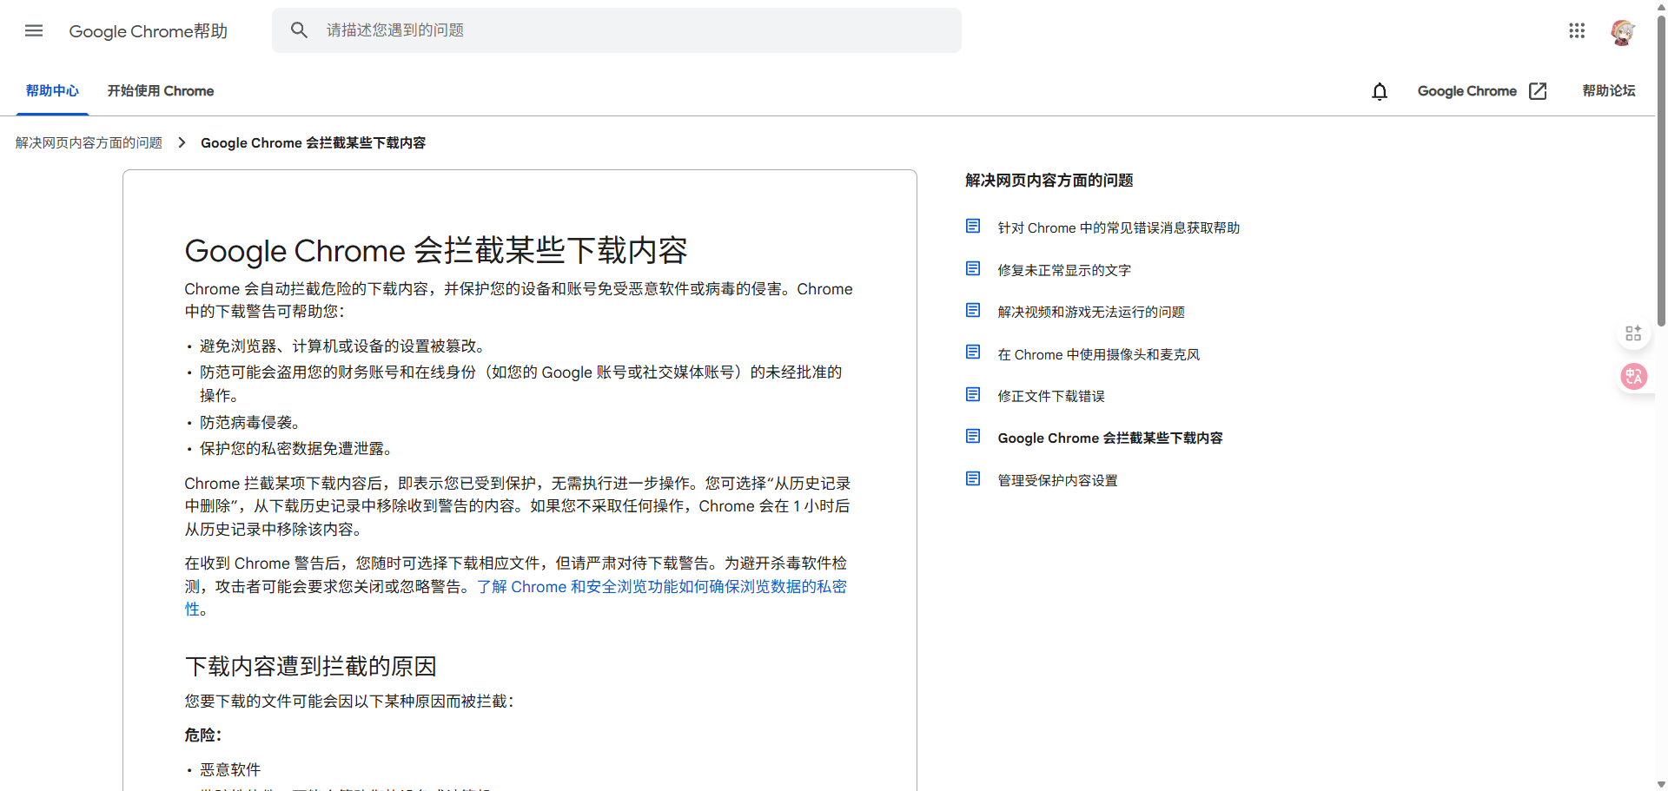Image resolution: width=1668 pixels, height=791 pixels.
Task: Open 在 Chrome 中使用摄像头和麦克风 article
Action: pyautogui.click(x=1099, y=354)
